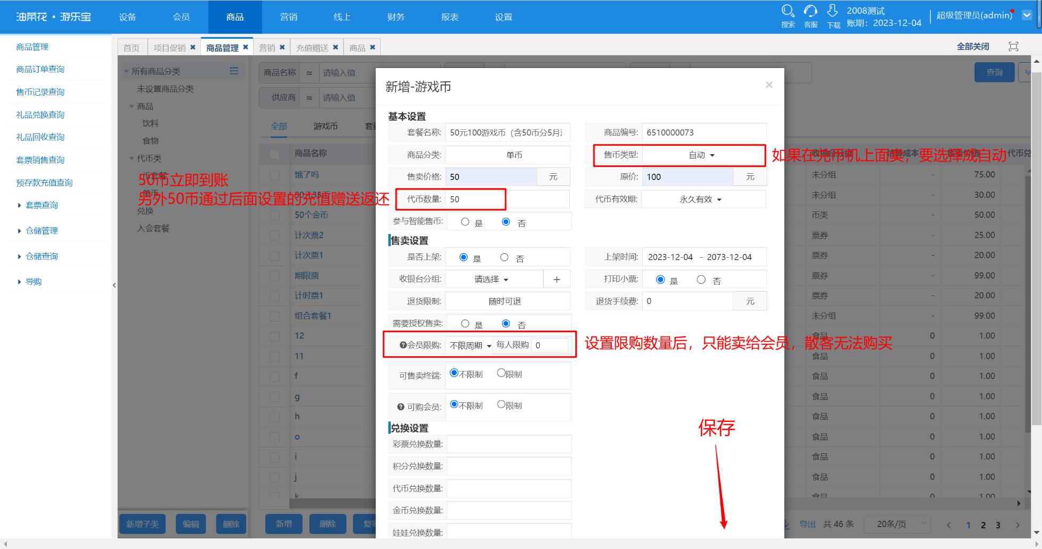The height and width of the screenshot is (549, 1042).
Task: Click the 每人限购 quantity input
Action: [550, 345]
